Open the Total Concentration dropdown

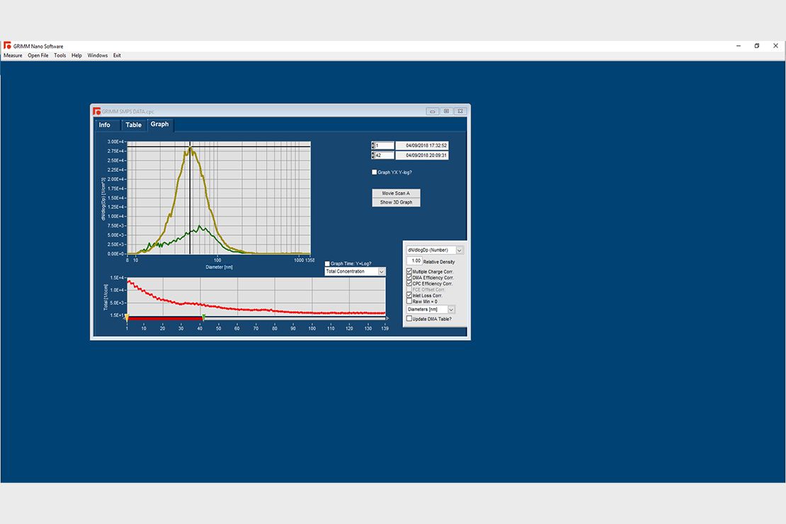(x=382, y=272)
